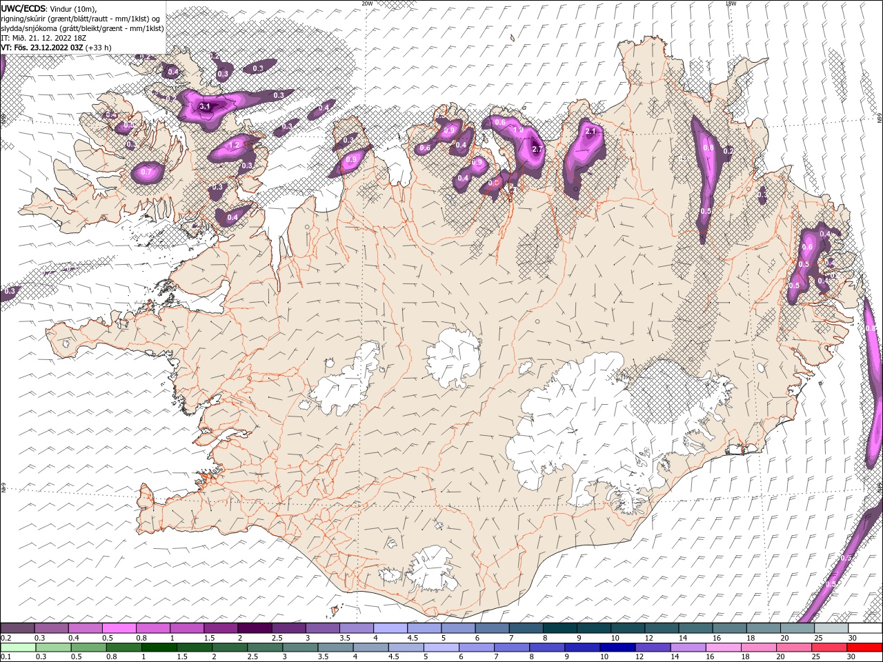The image size is (883, 662).
Task: Click the '16' label in top legend row
Action: click(717, 638)
